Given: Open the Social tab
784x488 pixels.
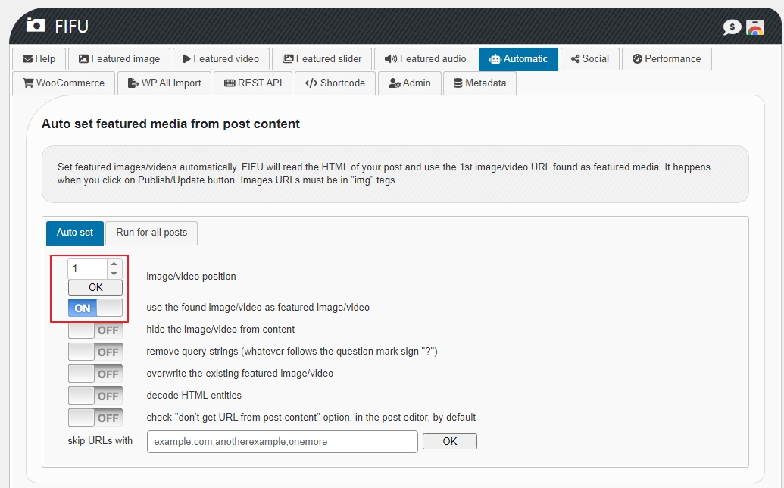Looking at the screenshot, I should (x=589, y=59).
